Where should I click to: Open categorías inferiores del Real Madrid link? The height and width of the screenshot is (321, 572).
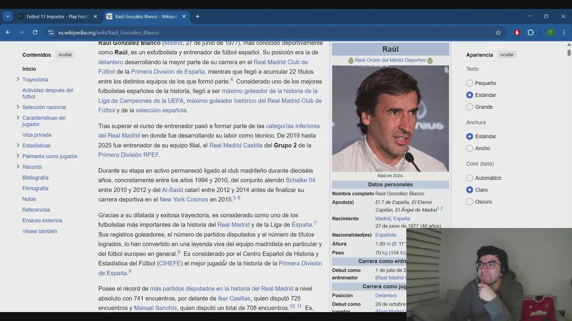209,131
